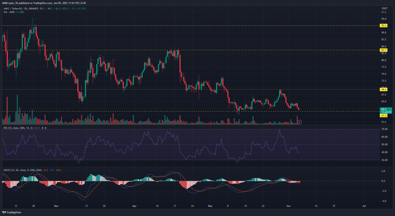Screen dimensions: 395x216
Task: Click the AMBCrypto_TA published header text
Action: point(44,3)
